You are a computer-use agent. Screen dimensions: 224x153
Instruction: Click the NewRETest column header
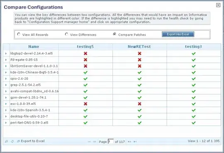click(139, 47)
